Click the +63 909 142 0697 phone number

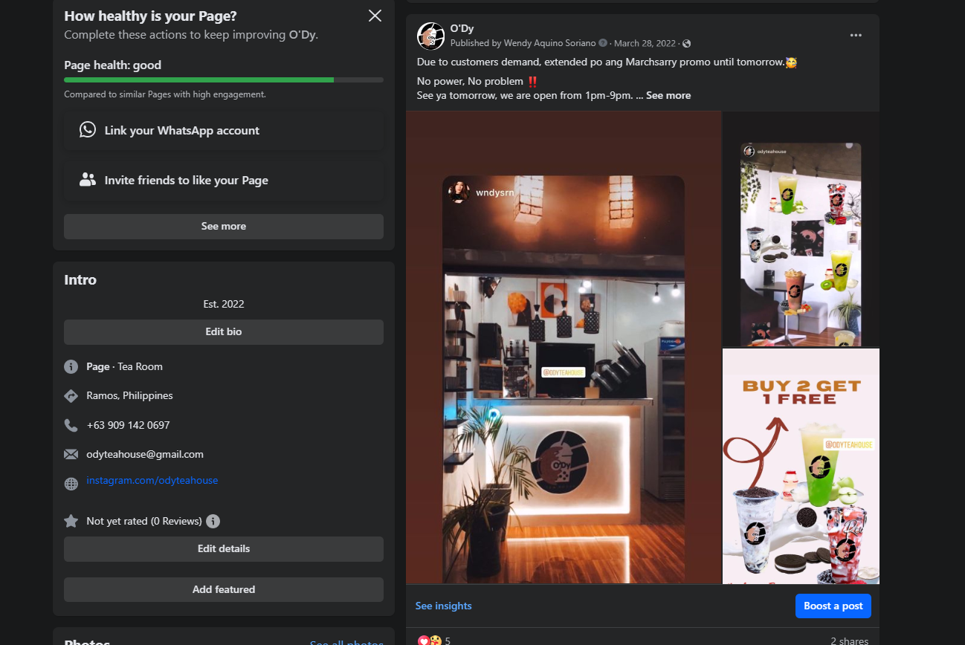pyautogui.click(x=128, y=425)
